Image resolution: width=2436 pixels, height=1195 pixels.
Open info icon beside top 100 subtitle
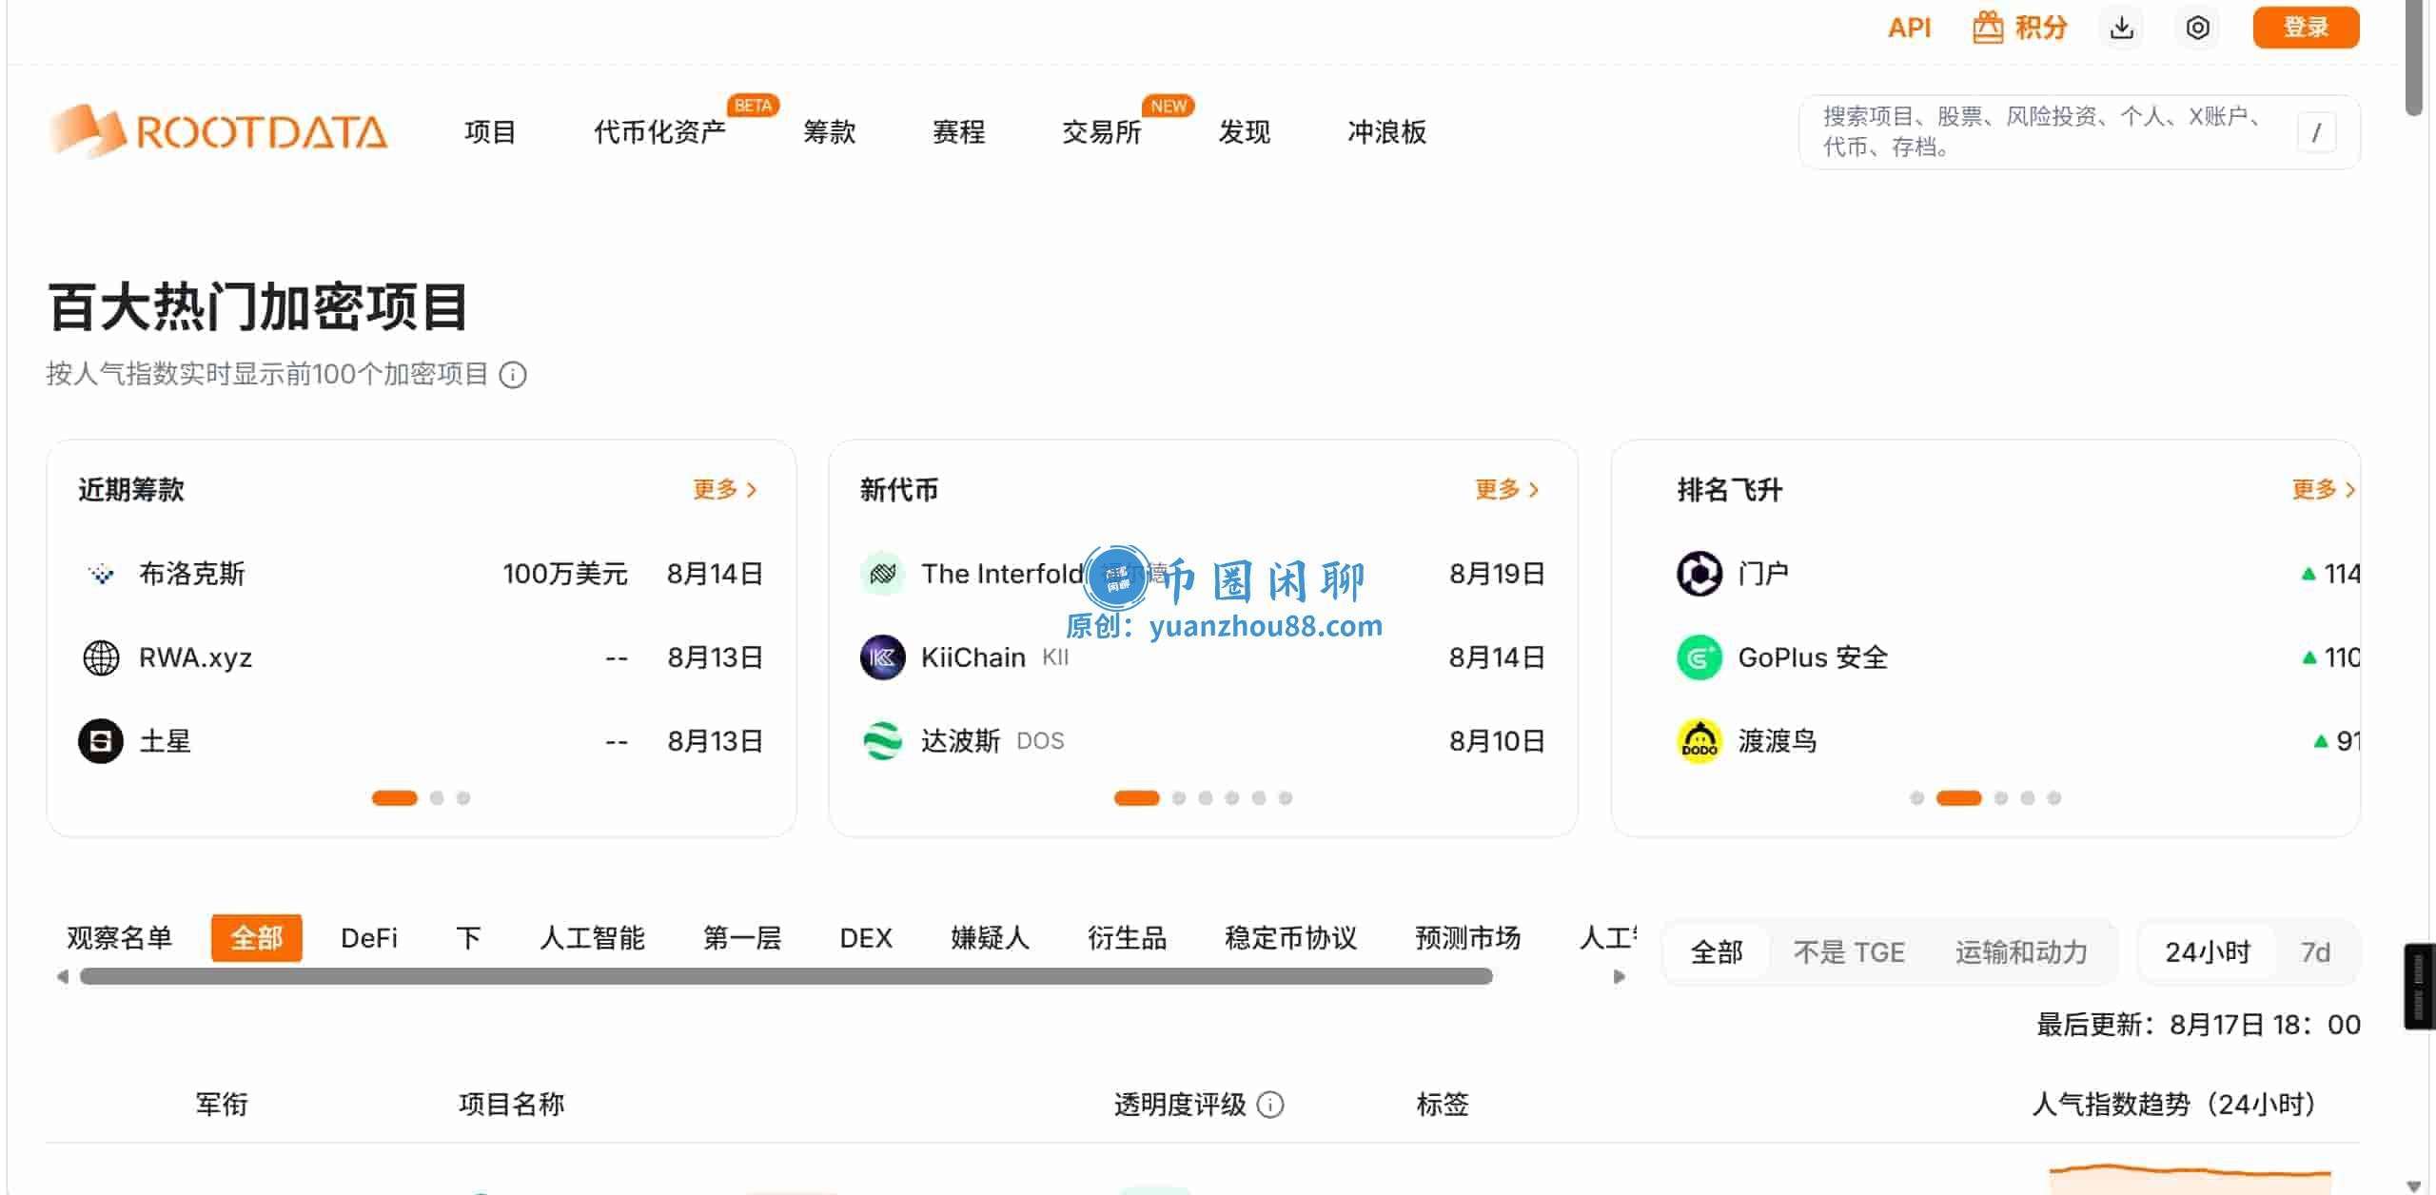[513, 375]
